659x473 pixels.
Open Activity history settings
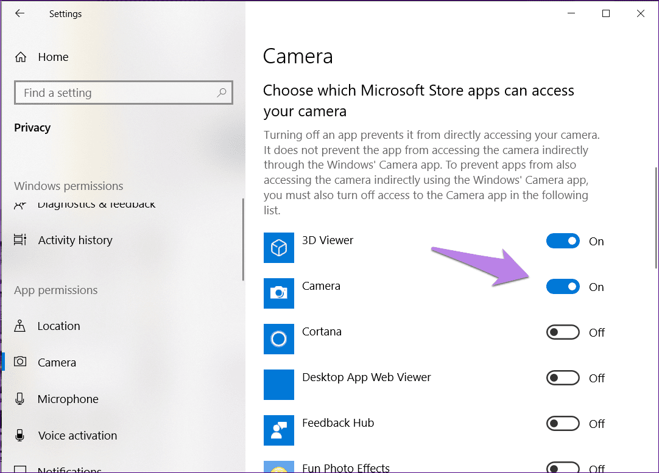tap(75, 240)
